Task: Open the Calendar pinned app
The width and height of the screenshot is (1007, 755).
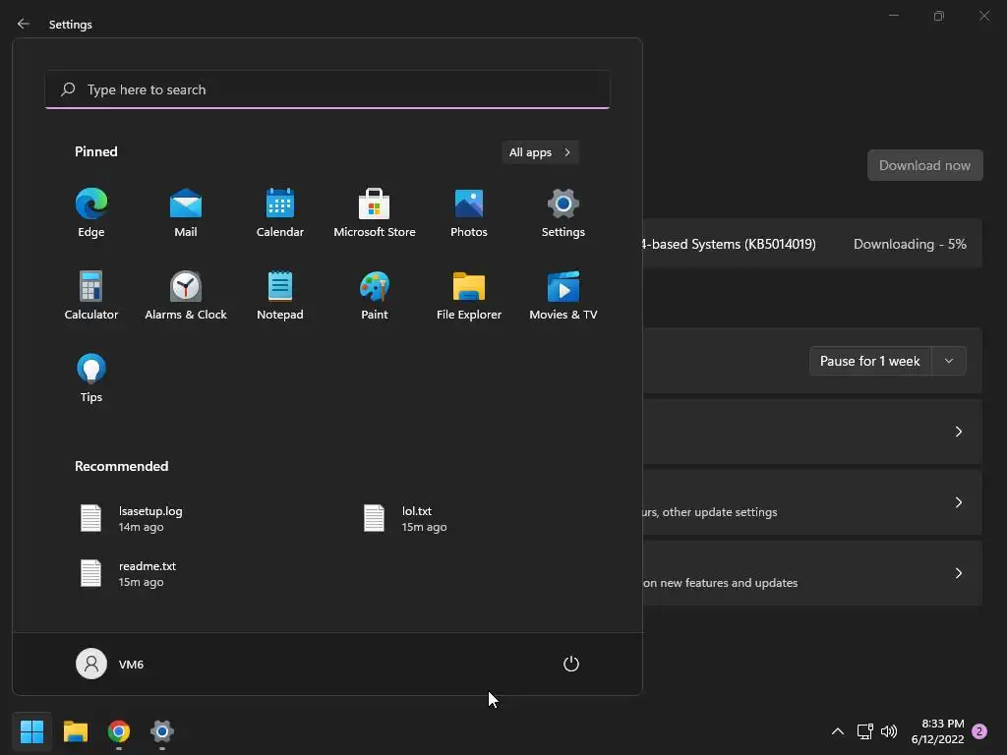Action: tap(280, 213)
